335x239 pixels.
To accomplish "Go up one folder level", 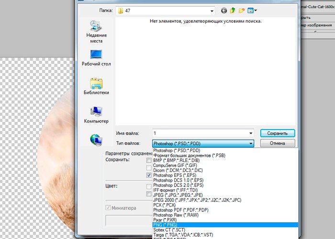I will pos(233,10).
